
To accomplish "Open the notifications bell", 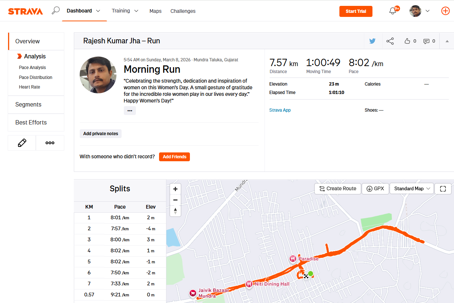I will [x=393, y=11].
